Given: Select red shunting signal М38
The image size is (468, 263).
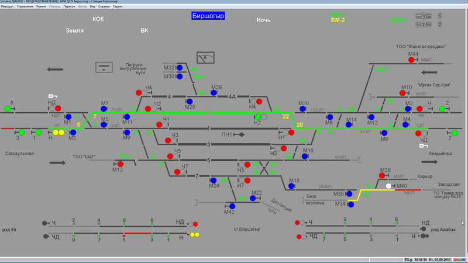Looking at the screenshot, I should (382, 175).
